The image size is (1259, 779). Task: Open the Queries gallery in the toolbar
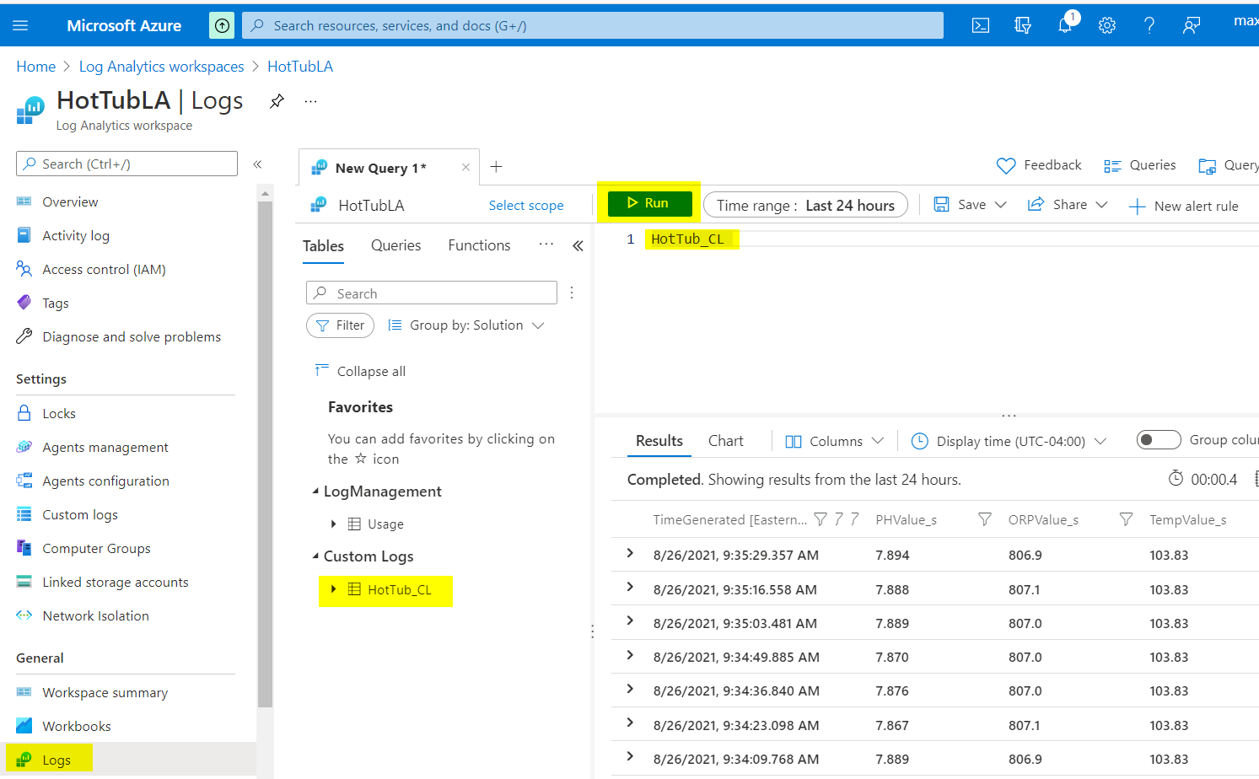[1140, 165]
